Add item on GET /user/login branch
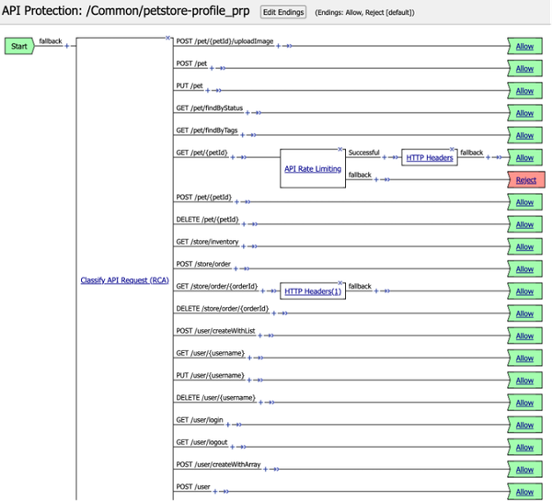This screenshot has width=552, height=501. [x=228, y=425]
